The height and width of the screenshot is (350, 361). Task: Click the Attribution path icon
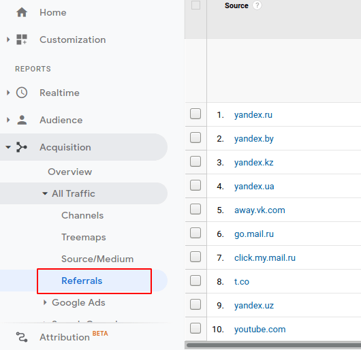pyautogui.click(x=22, y=337)
